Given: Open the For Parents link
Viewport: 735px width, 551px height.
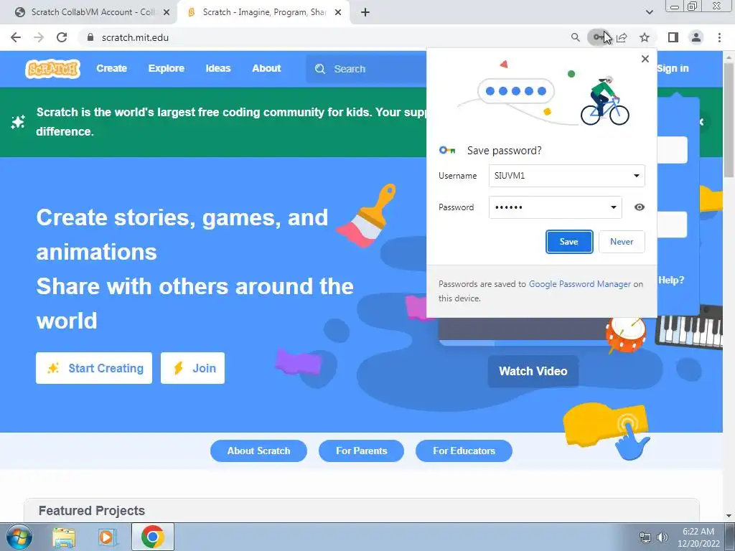Looking at the screenshot, I should click(x=362, y=451).
